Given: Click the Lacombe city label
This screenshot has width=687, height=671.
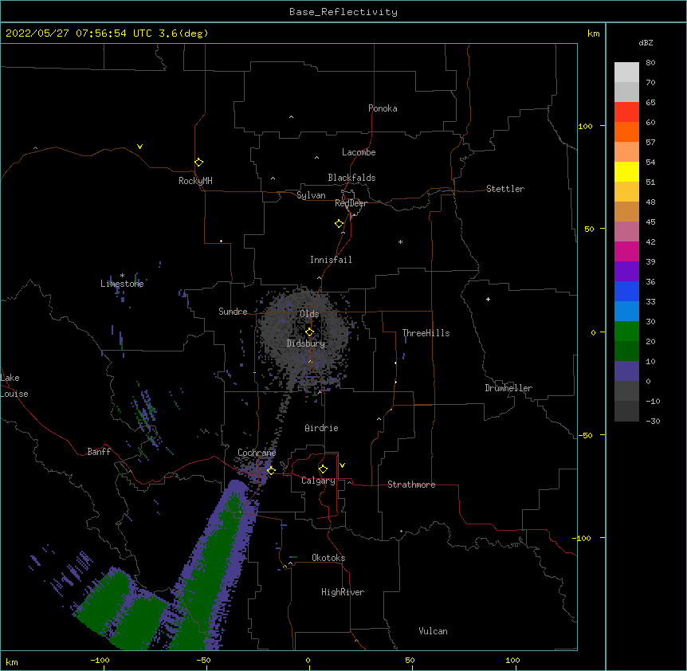Looking at the screenshot, I should pos(359,152).
